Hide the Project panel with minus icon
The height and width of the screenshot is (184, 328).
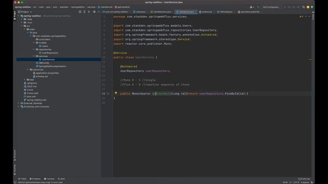pyautogui.click(x=99, y=12)
